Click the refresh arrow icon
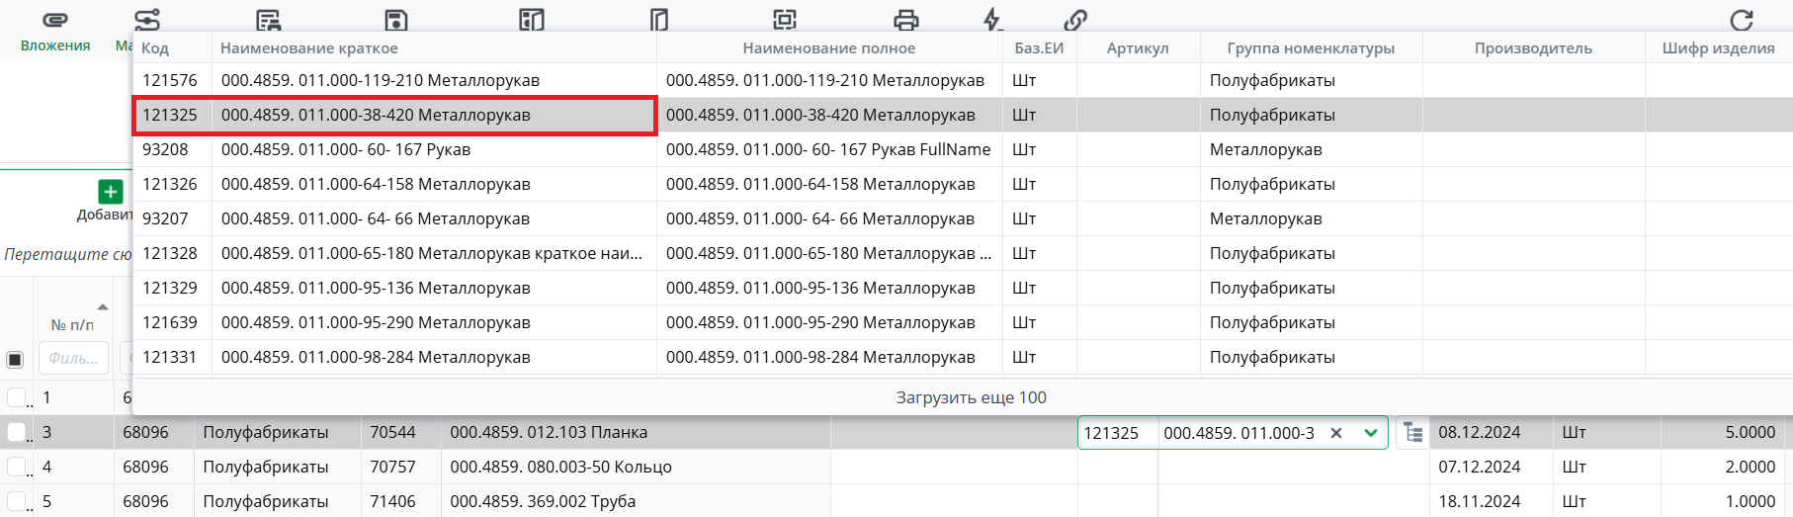The image size is (1793, 517). tap(1742, 20)
